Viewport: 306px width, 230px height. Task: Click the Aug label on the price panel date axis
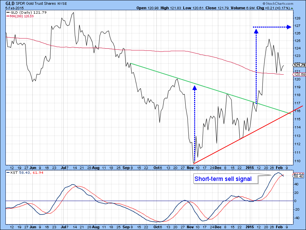click(x=96, y=168)
